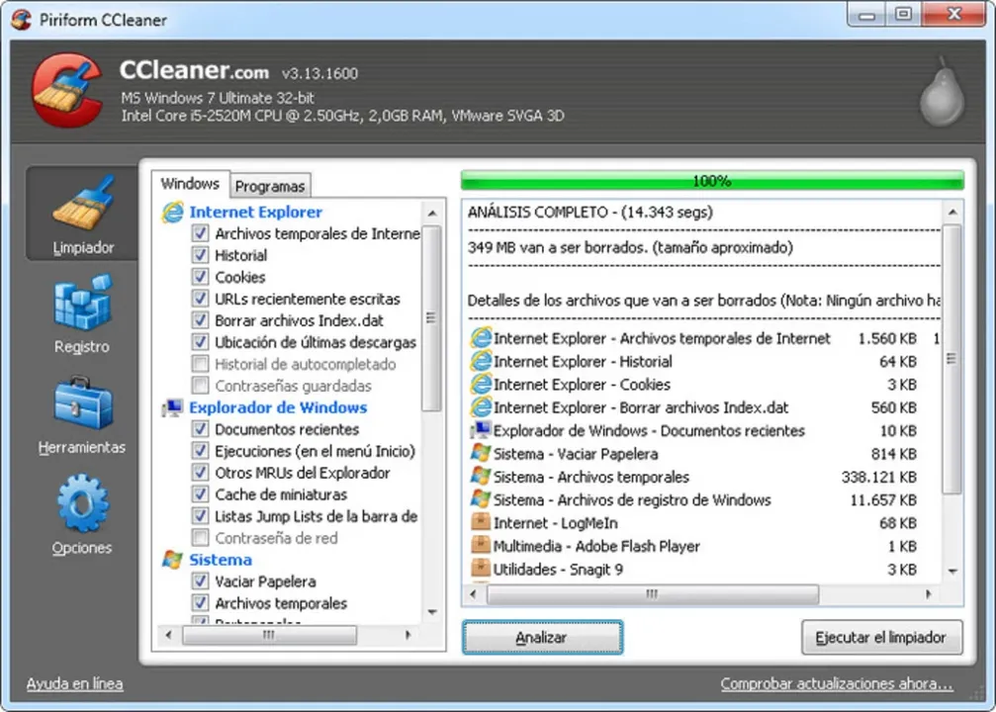Click IE icon beside Cookies result
996x712 pixels.
pyautogui.click(x=481, y=385)
